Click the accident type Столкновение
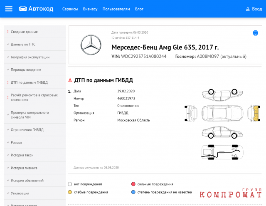 [128, 106]
